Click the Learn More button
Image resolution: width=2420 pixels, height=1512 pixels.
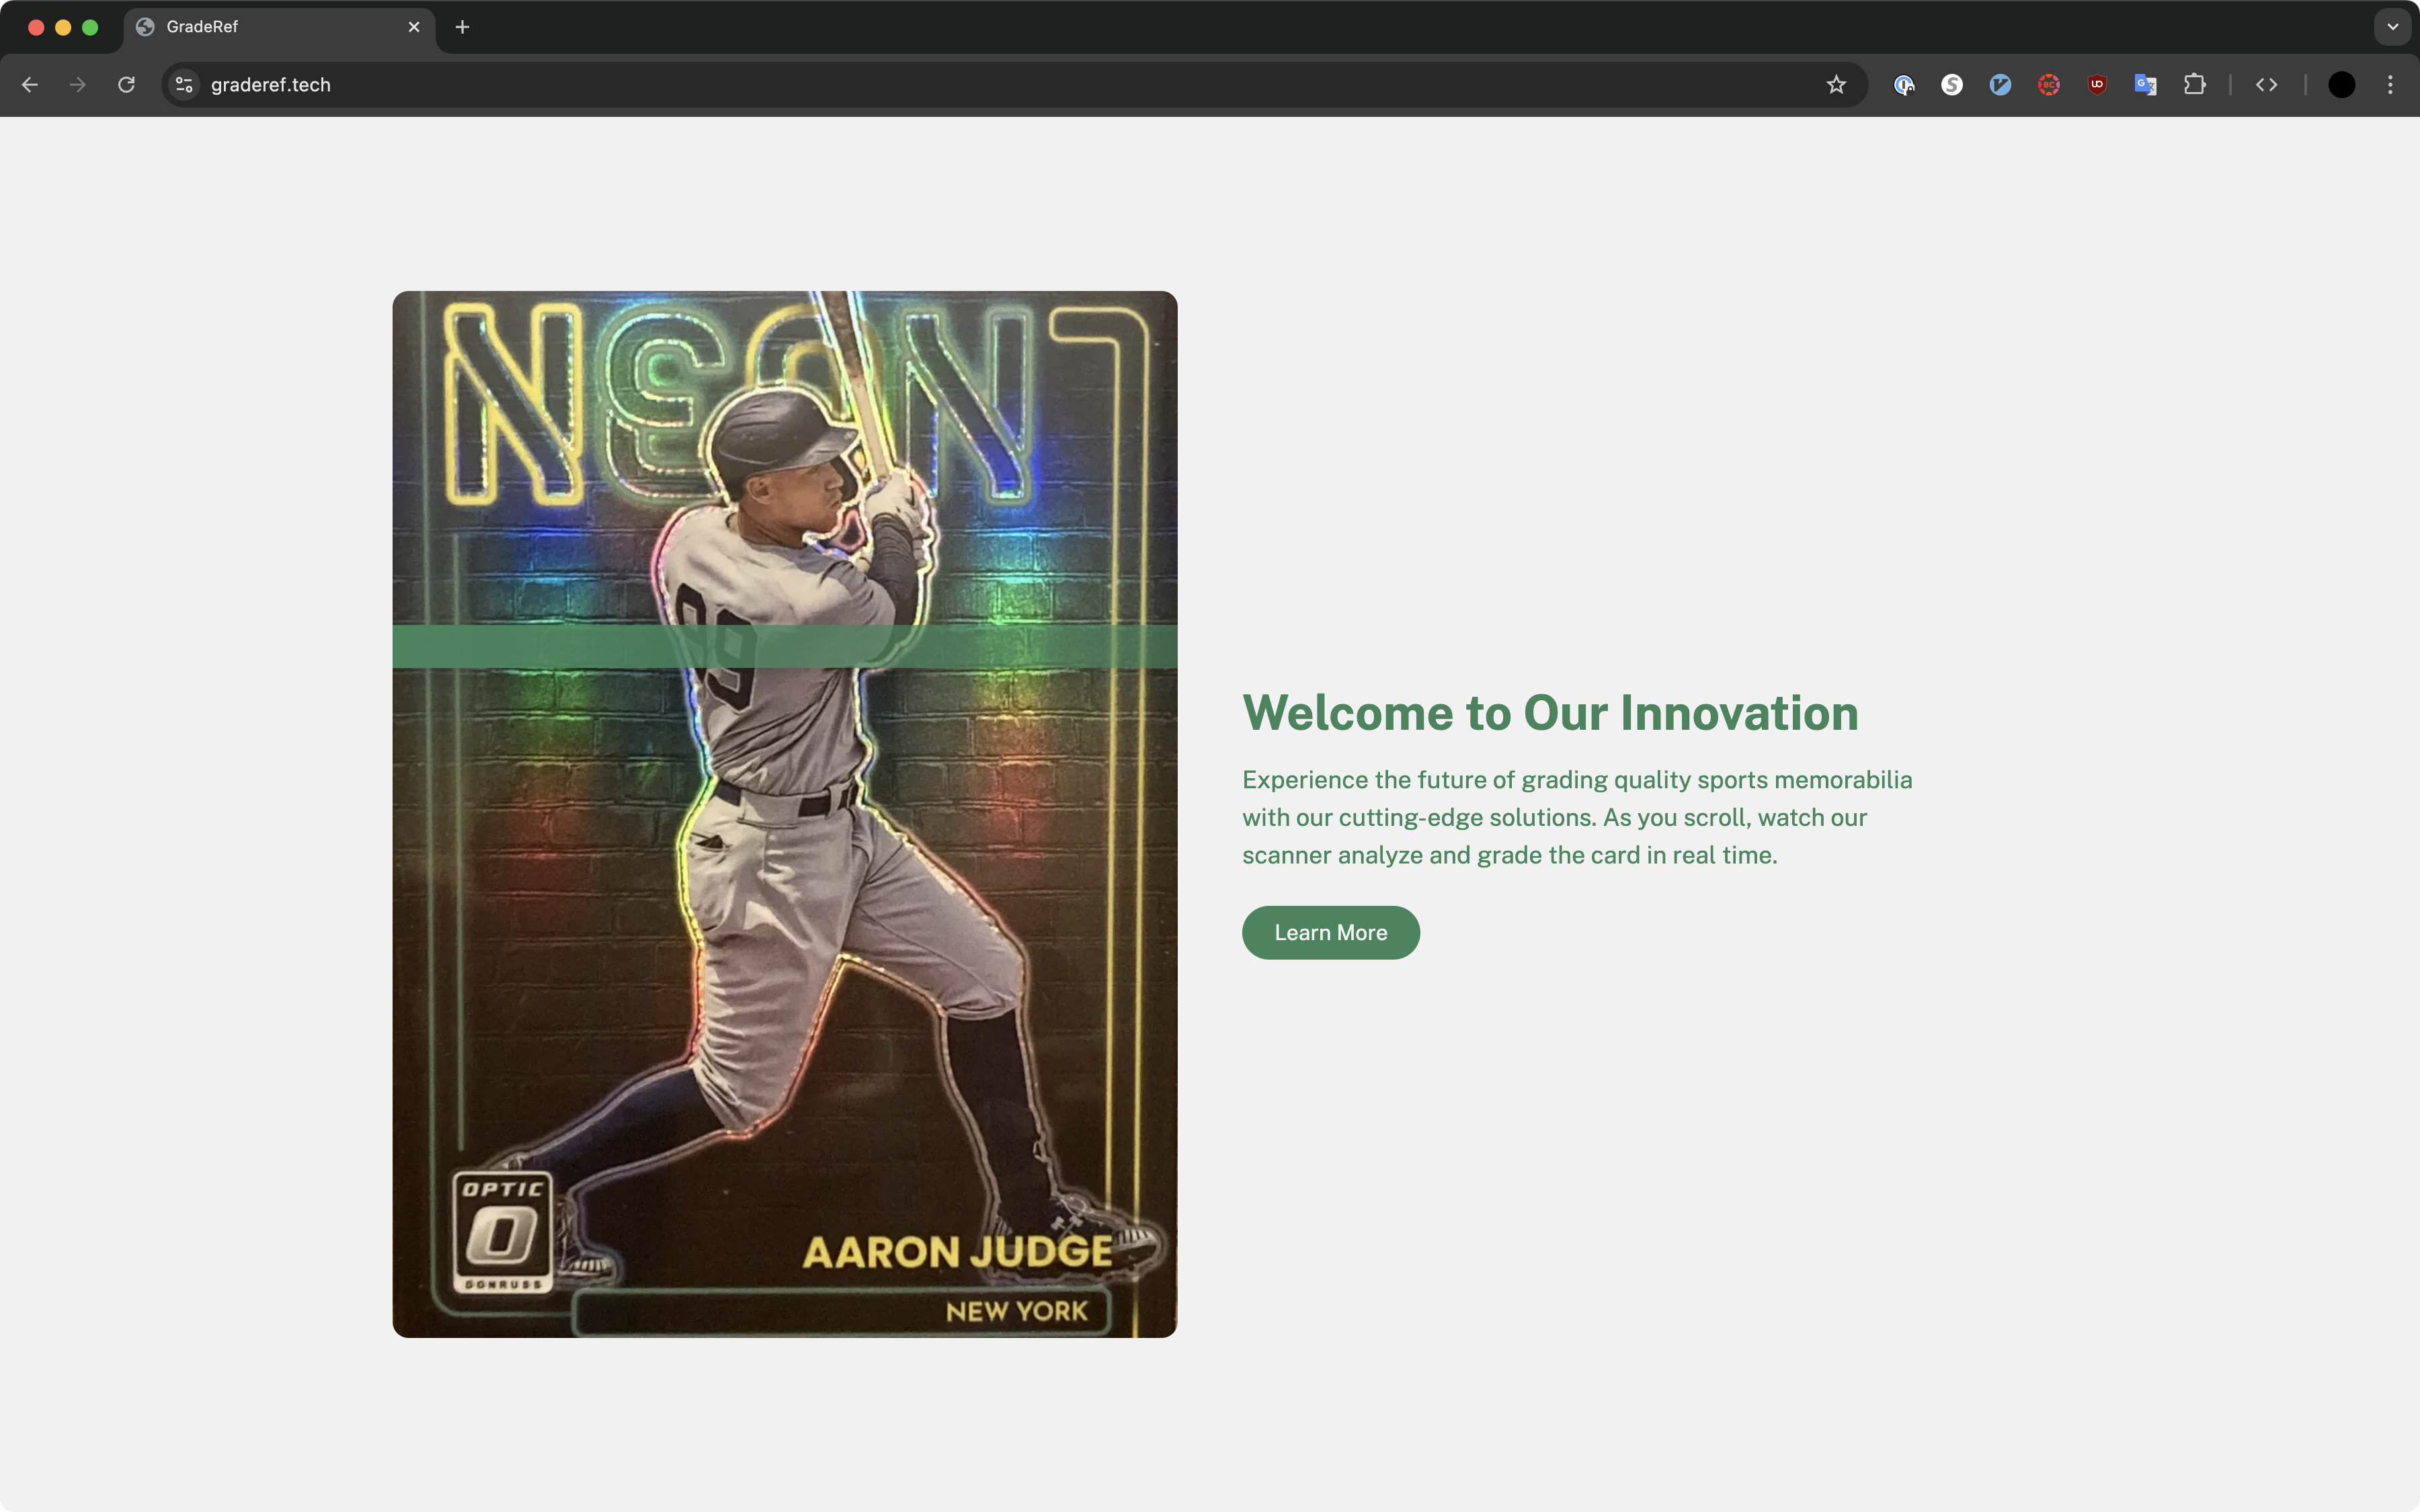click(1330, 933)
